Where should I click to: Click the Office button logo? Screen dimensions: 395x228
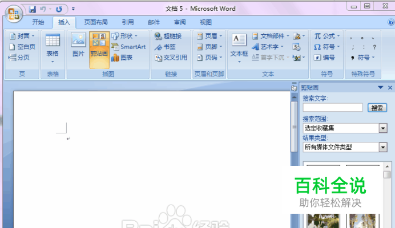[14, 14]
